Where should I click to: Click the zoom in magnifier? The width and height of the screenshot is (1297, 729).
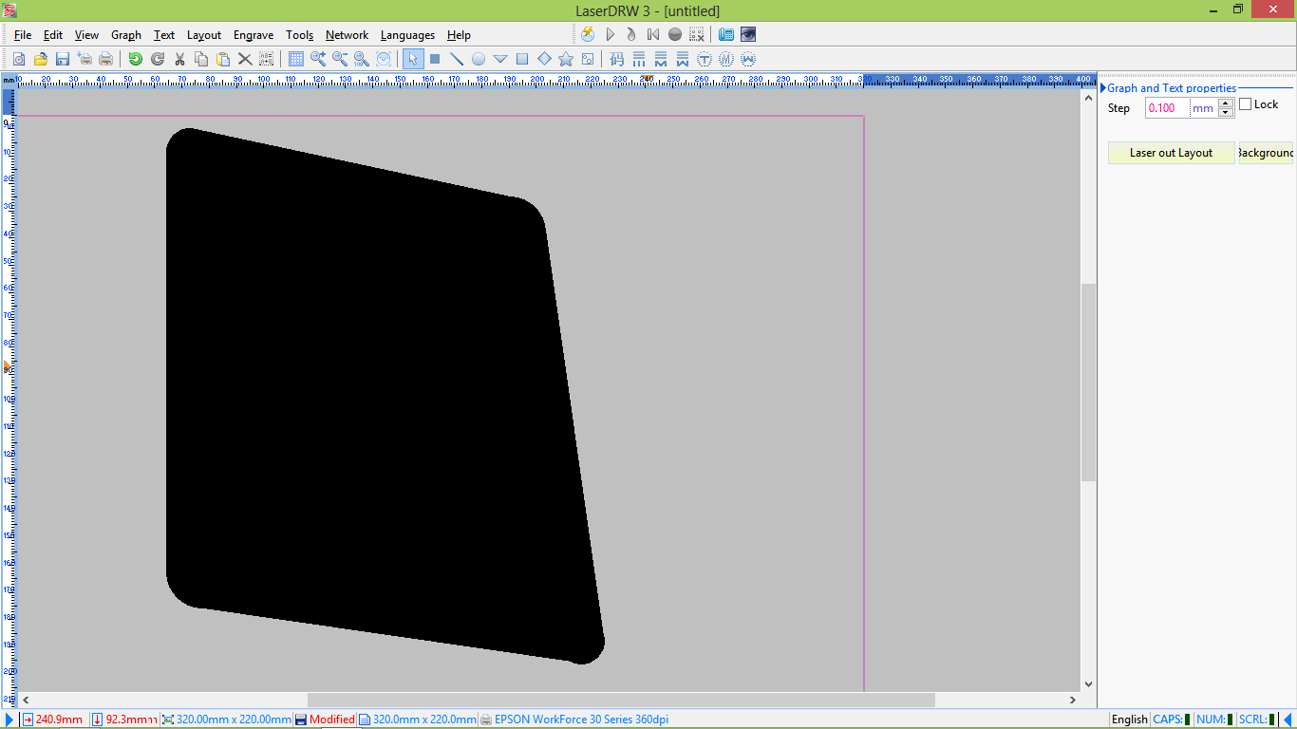coord(318,59)
